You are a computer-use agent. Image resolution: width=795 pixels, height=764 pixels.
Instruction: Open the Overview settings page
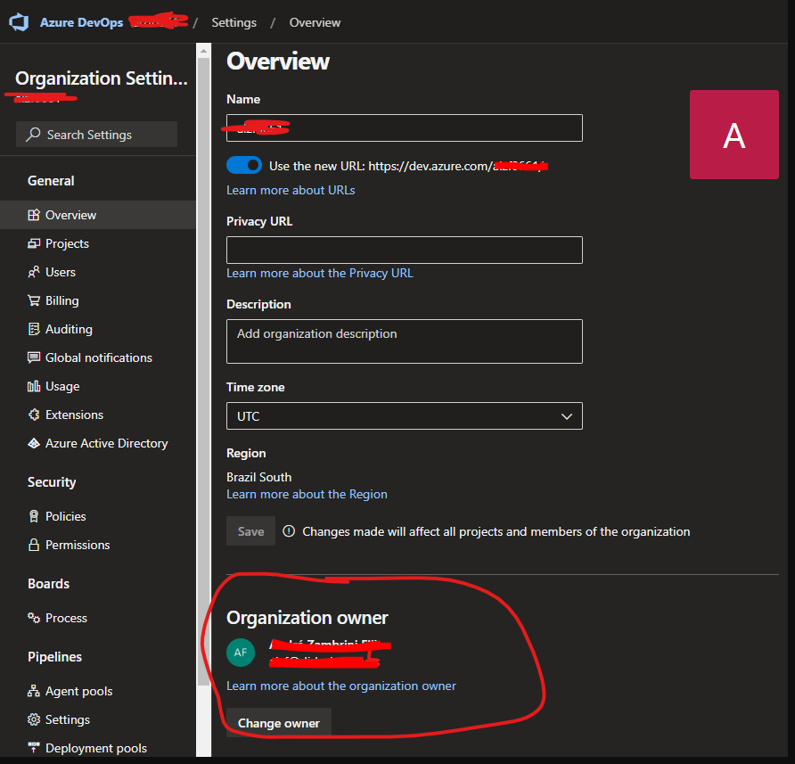click(98, 215)
